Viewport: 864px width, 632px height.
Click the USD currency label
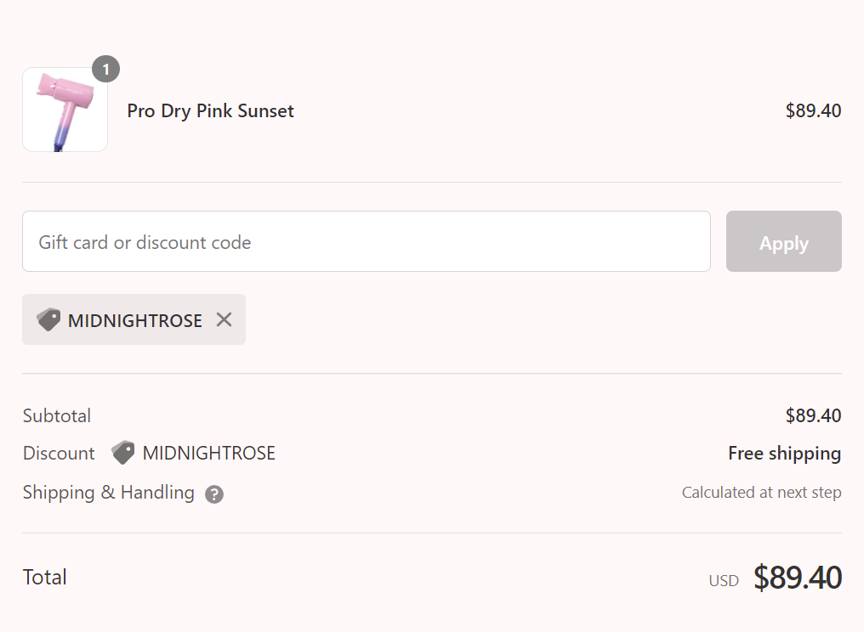point(724,581)
